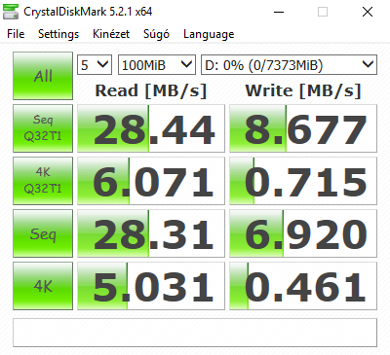This screenshot has height=355, width=390.
Task: Click the Seq read result 28.31
Action: (x=151, y=233)
